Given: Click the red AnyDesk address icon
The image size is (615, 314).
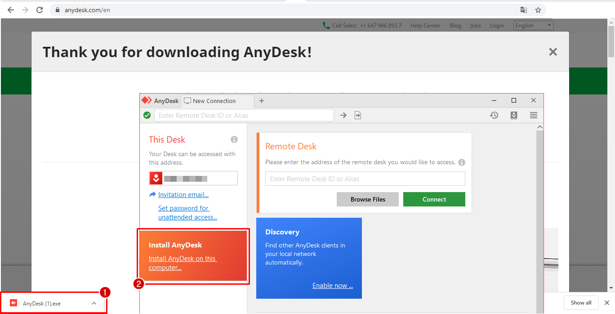Looking at the screenshot, I should [156, 178].
